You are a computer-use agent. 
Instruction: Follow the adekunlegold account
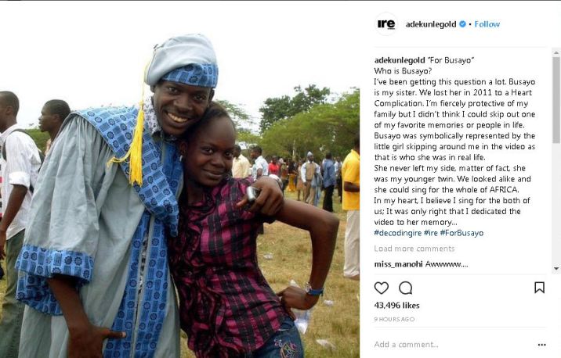tap(487, 24)
